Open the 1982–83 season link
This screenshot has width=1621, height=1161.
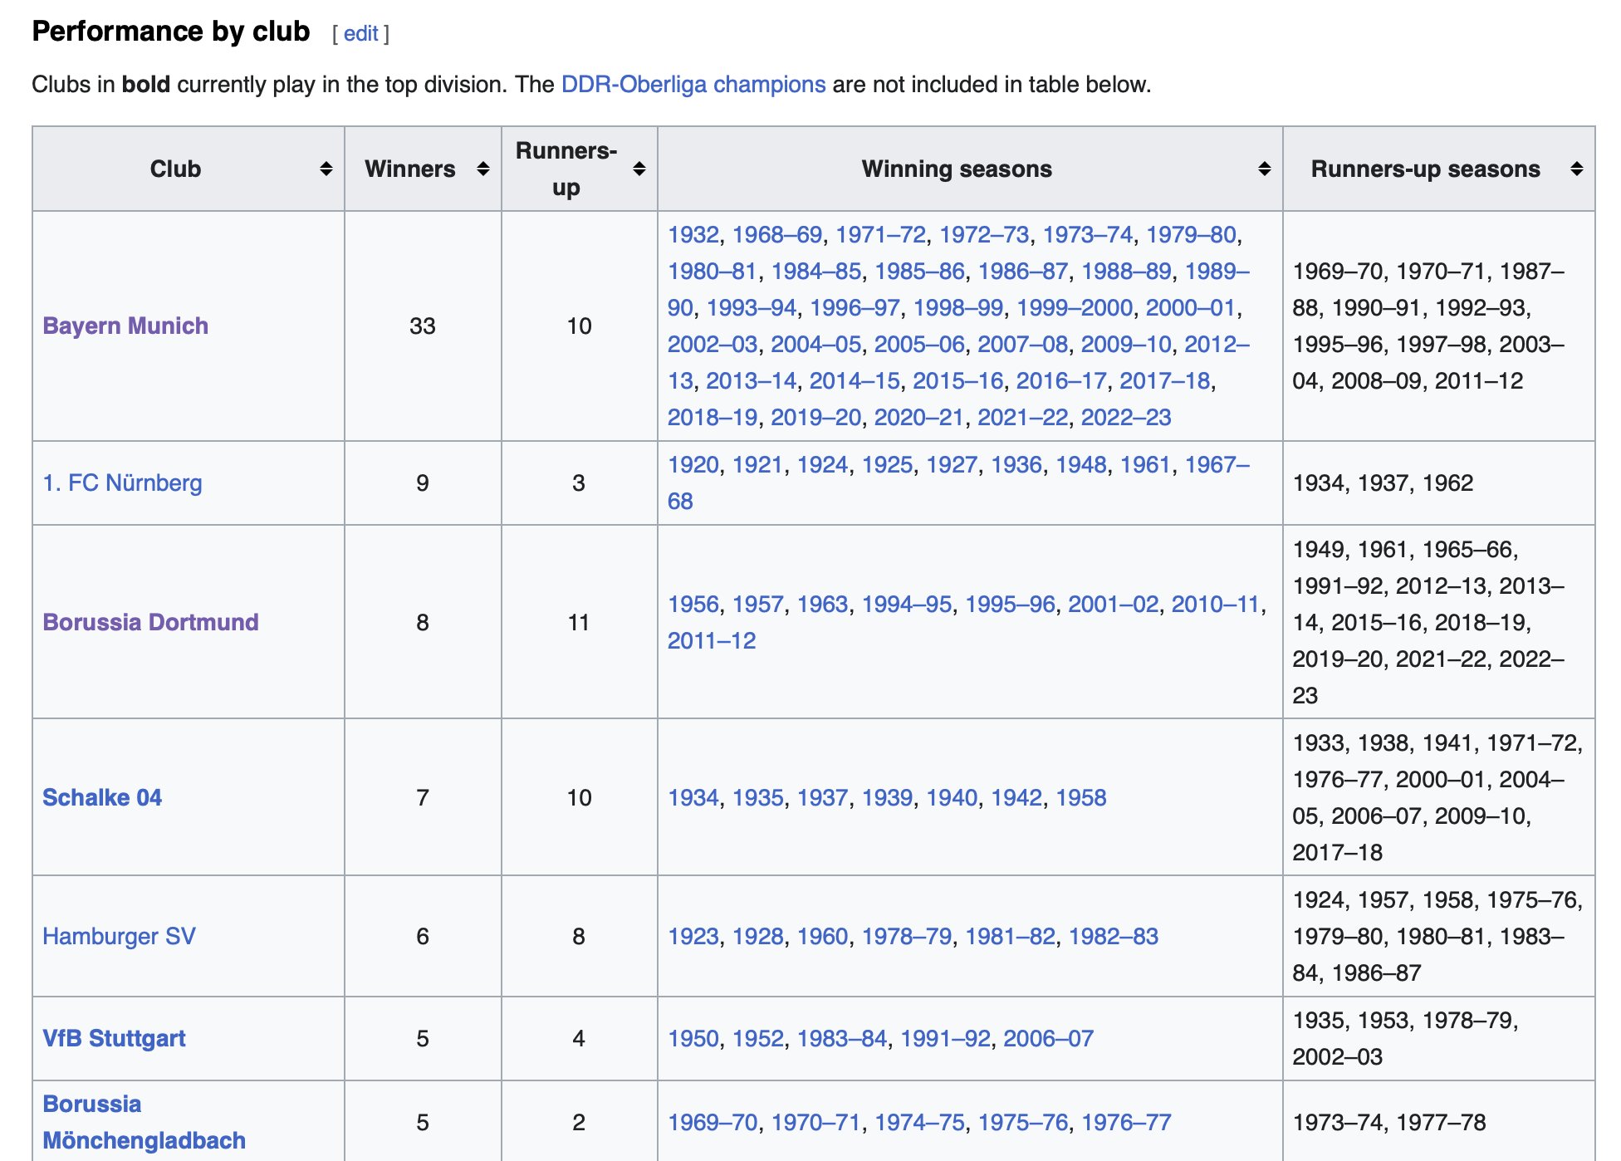[x=1114, y=936]
